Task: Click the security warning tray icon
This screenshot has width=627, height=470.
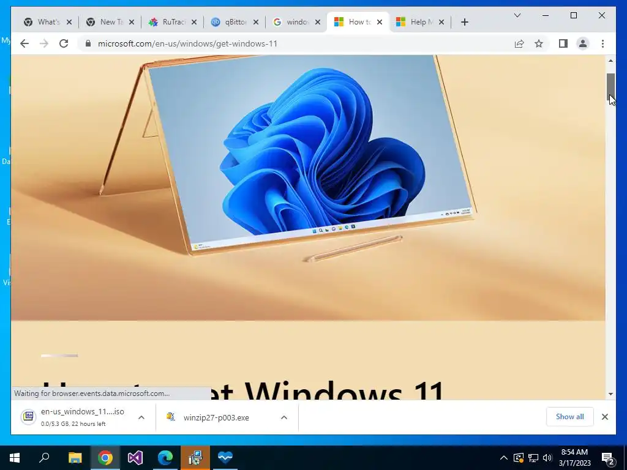Action: click(x=518, y=458)
